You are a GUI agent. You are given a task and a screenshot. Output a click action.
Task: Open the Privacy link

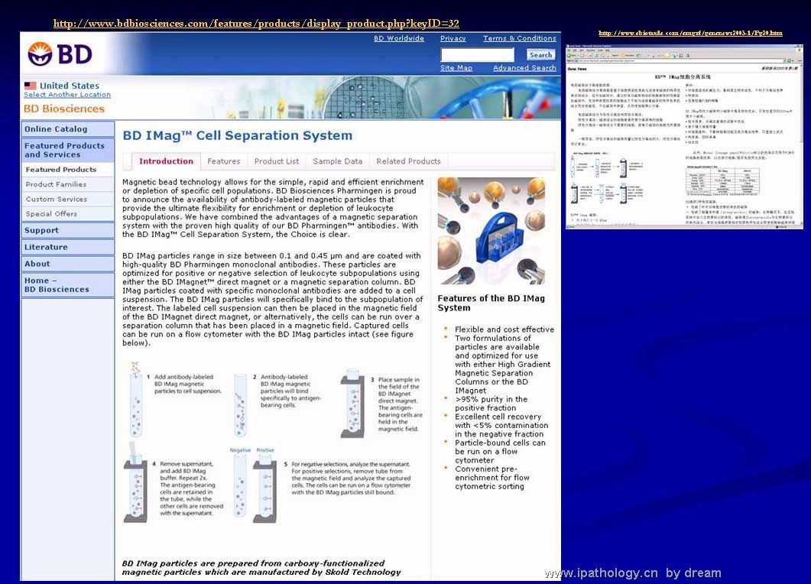pos(453,38)
